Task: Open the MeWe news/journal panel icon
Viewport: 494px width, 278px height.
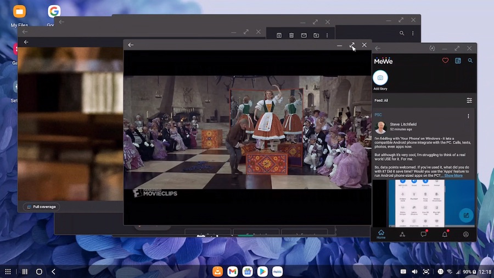Action: tap(458, 60)
